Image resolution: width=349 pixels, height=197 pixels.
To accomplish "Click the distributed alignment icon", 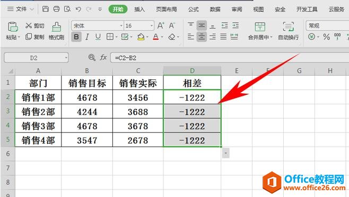I will click(234, 37).
